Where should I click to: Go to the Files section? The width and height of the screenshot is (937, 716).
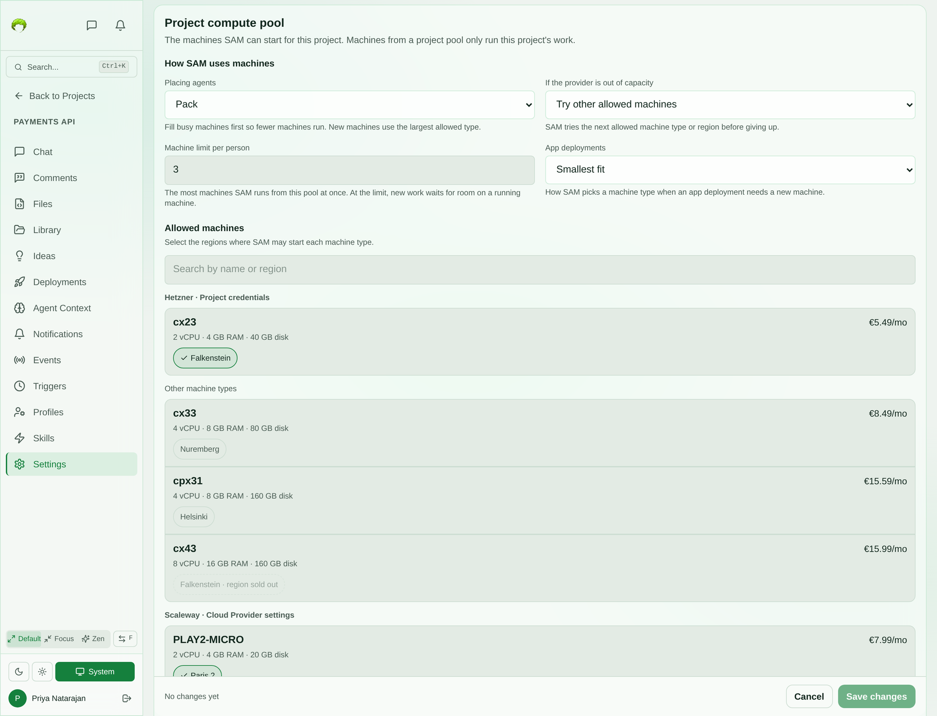(x=72, y=204)
